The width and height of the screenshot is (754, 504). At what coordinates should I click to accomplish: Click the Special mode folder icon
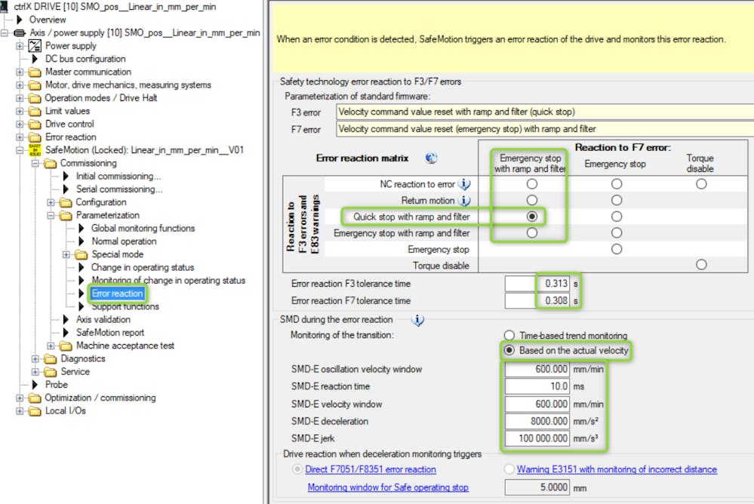[81, 254]
